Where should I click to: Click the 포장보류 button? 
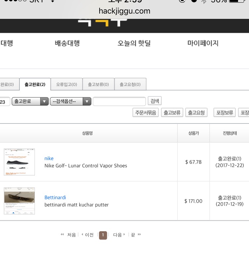coord(224,113)
